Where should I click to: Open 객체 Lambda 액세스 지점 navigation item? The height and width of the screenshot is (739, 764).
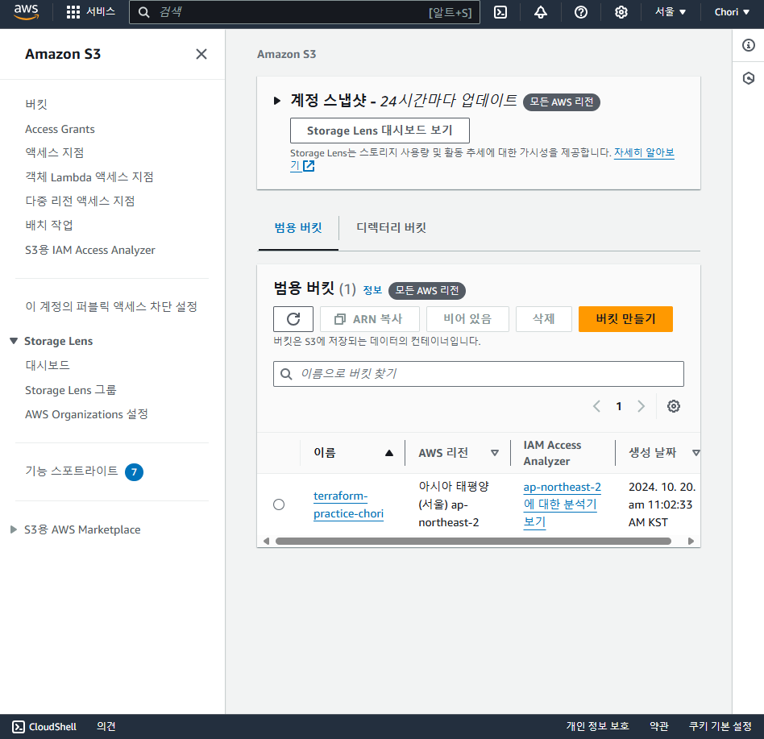[89, 176]
